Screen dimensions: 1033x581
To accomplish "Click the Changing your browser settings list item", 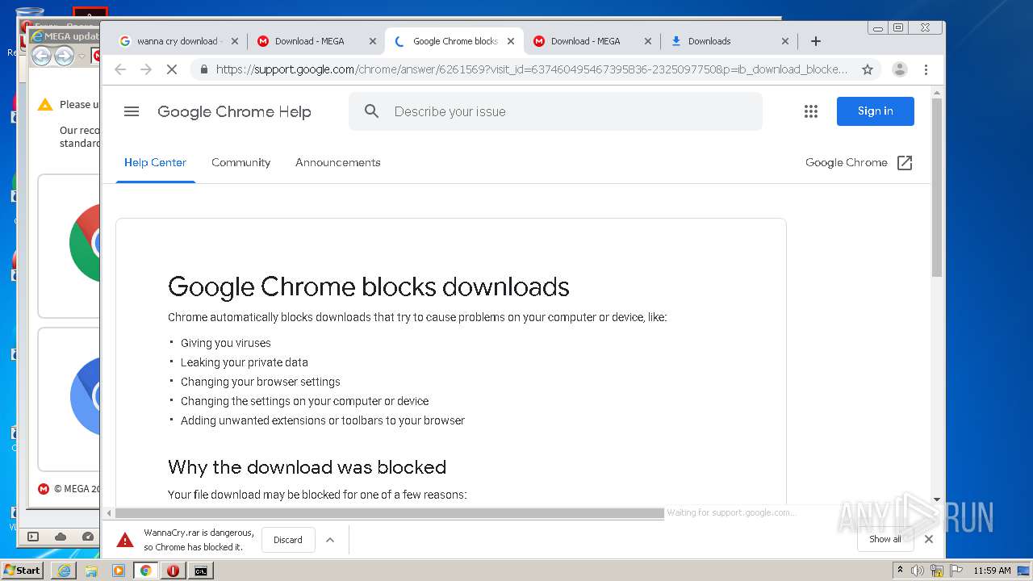I will pyautogui.click(x=261, y=382).
